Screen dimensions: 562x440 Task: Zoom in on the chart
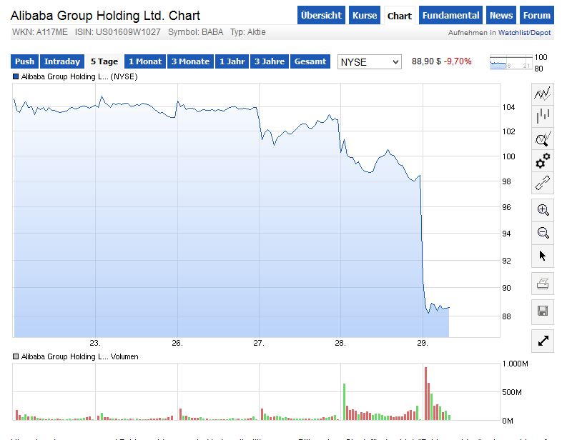click(x=543, y=210)
